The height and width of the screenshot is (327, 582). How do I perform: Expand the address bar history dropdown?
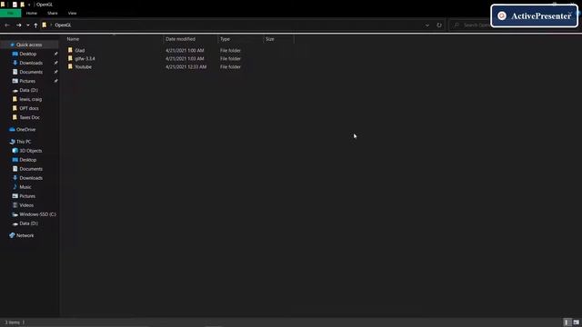pos(427,25)
